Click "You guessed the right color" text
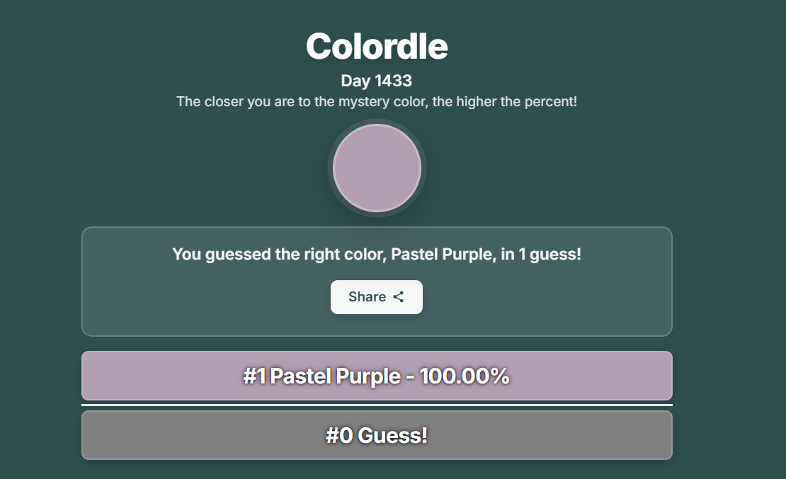Screen dimensions: 786x479 pyautogui.click(x=278, y=254)
